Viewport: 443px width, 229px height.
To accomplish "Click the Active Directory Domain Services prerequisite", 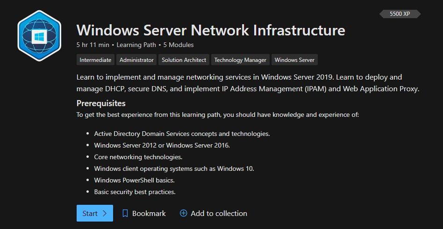I will [x=182, y=134].
